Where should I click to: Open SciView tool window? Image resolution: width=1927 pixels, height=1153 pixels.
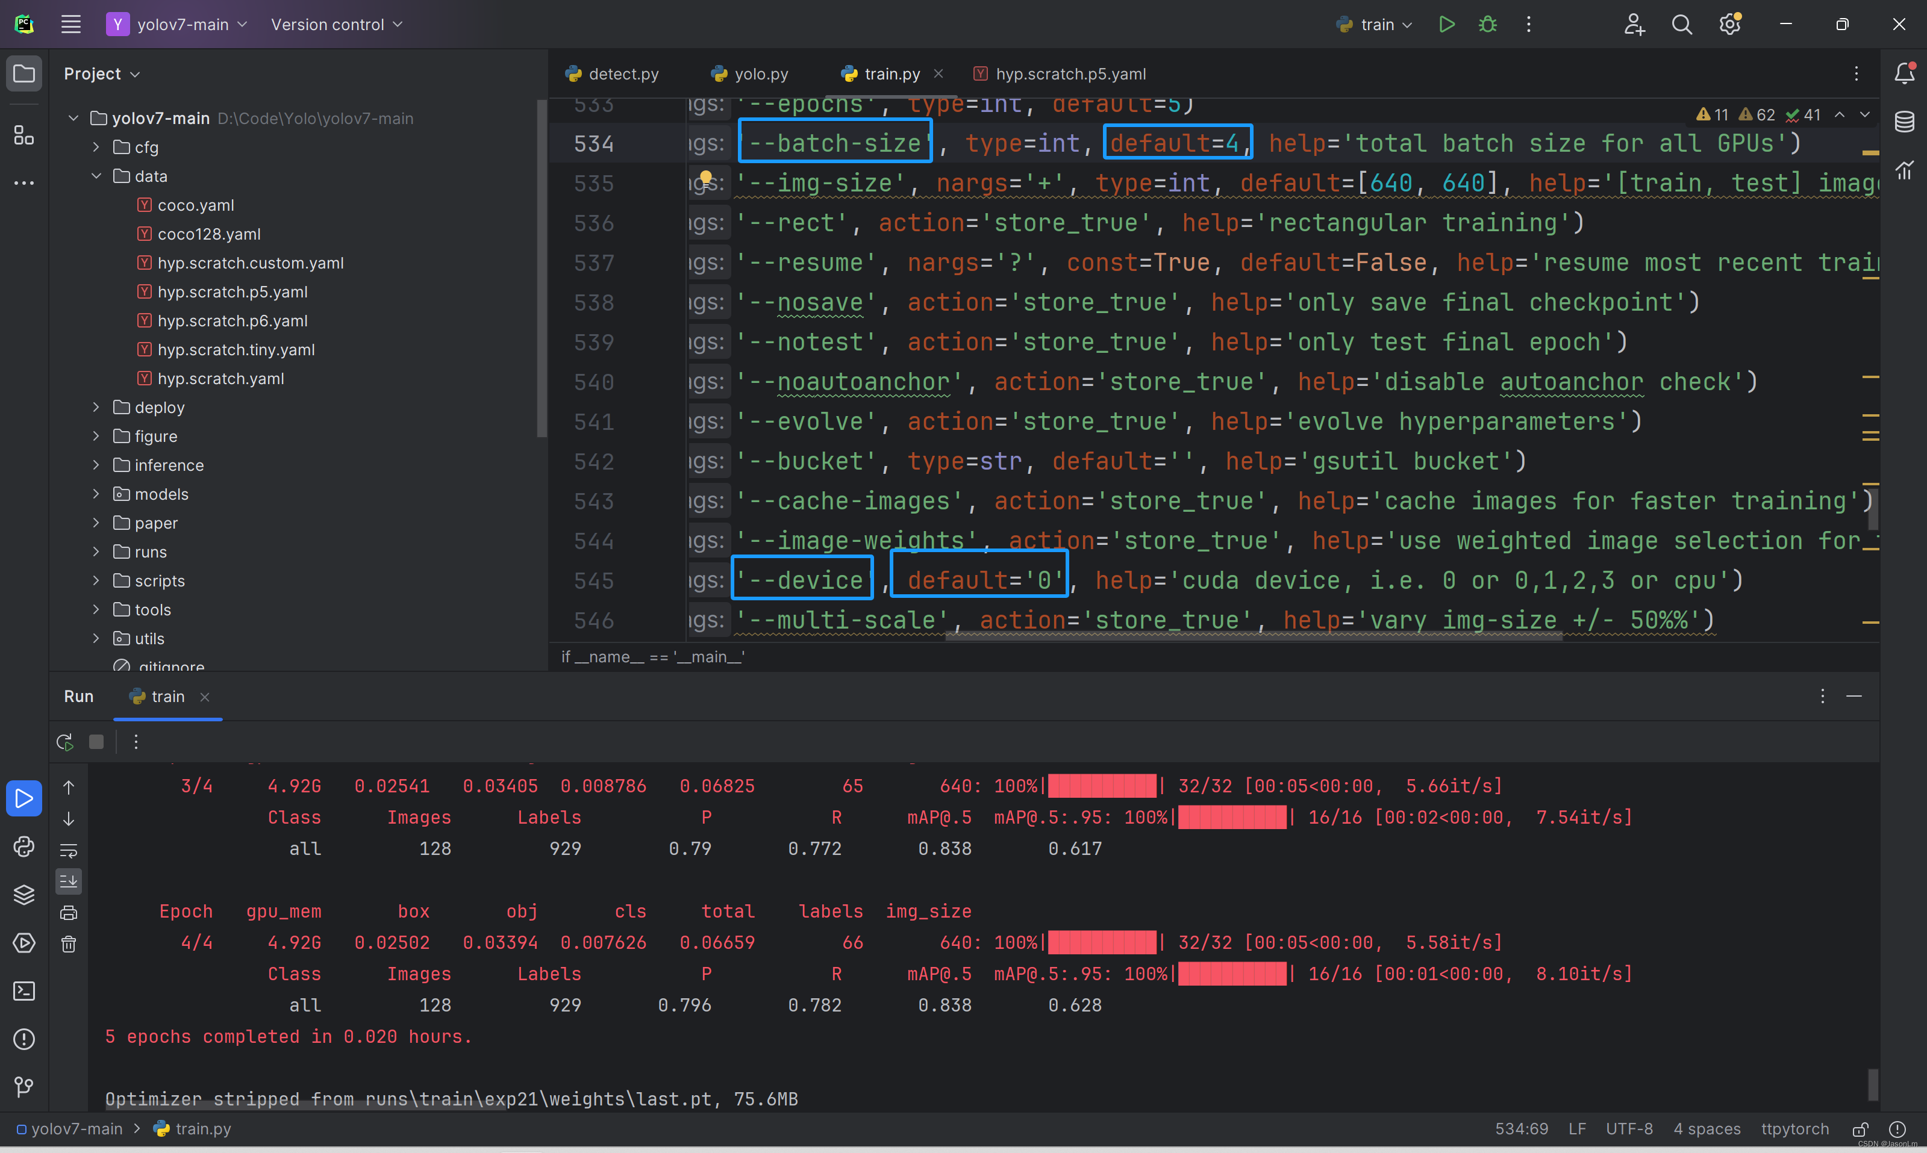[1905, 169]
